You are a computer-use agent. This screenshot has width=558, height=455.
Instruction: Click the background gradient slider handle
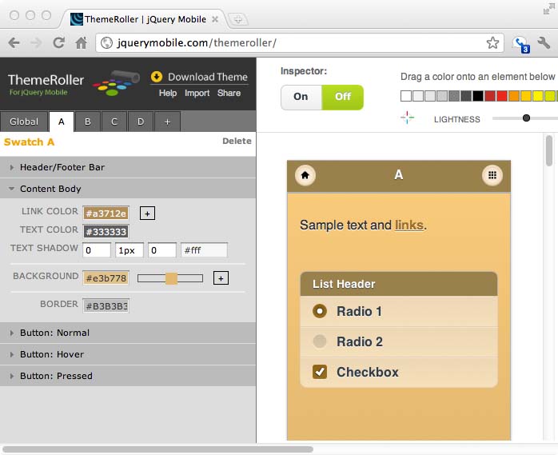(171, 278)
